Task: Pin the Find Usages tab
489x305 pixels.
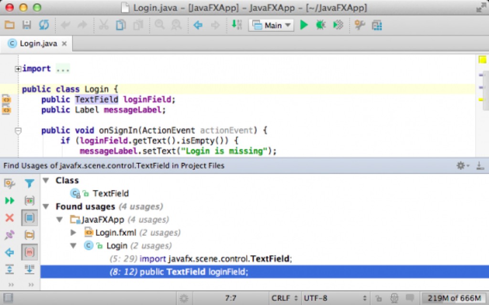Action: [10, 235]
